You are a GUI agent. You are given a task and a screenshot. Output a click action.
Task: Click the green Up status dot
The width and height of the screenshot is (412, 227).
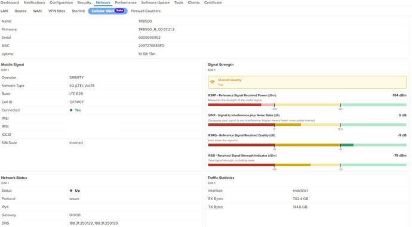(71, 191)
